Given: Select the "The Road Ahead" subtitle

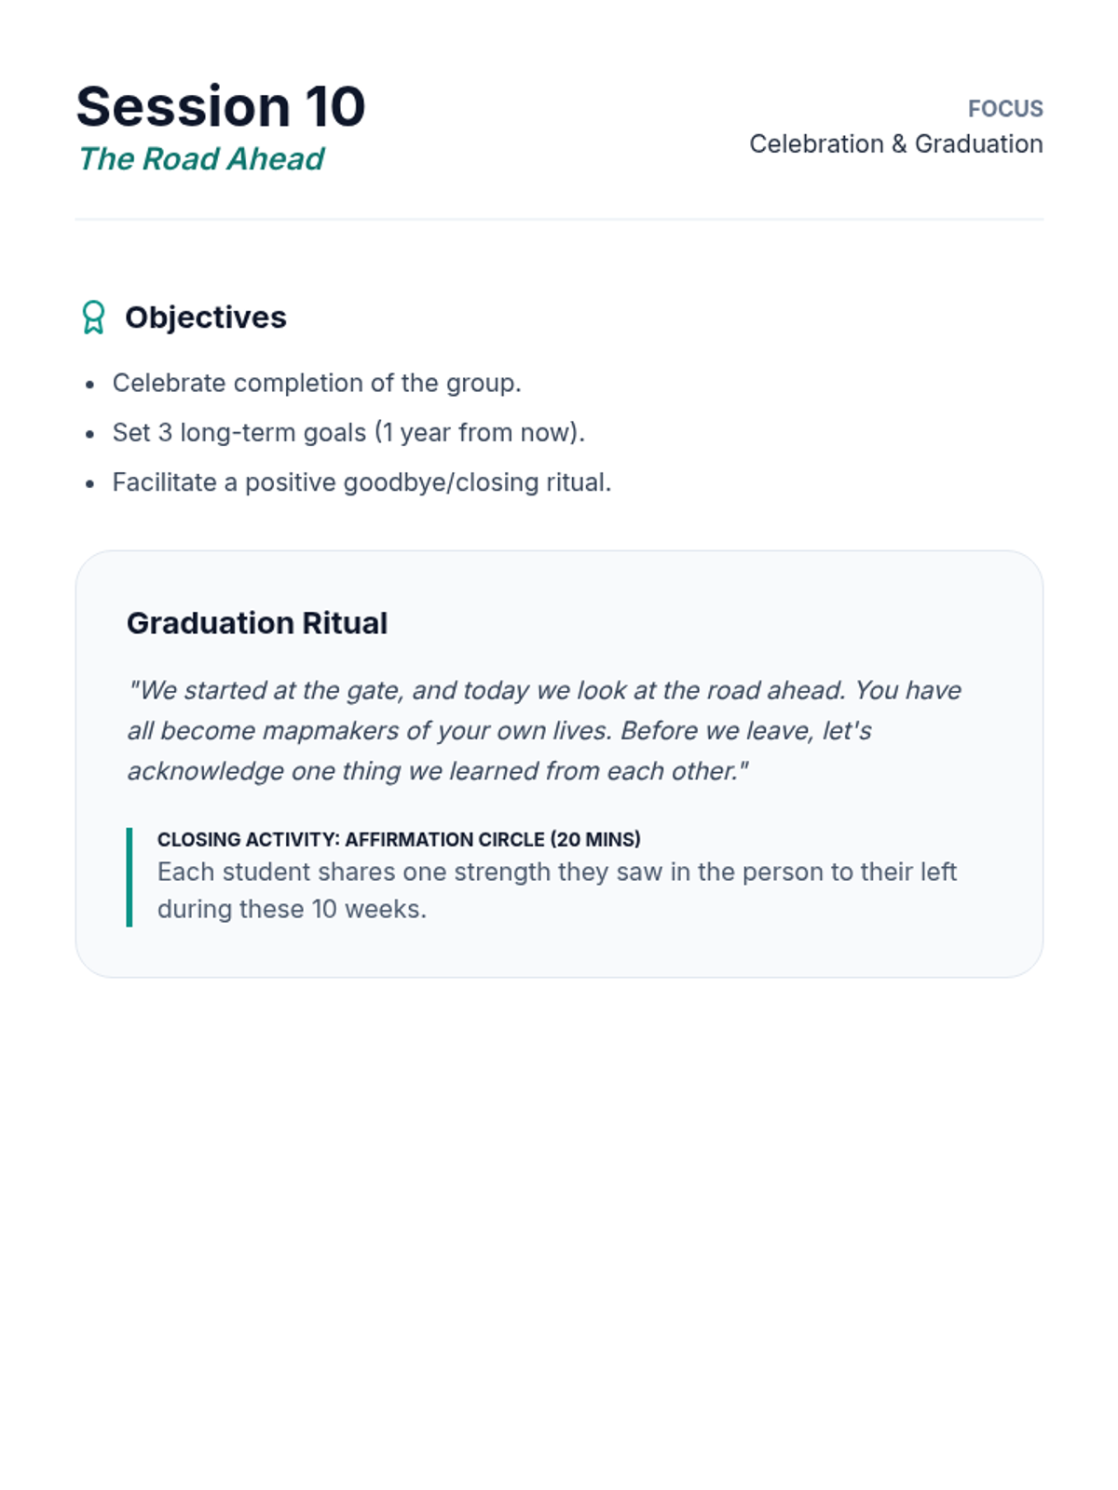Looking at the screenshot, I should pos(201,159).
